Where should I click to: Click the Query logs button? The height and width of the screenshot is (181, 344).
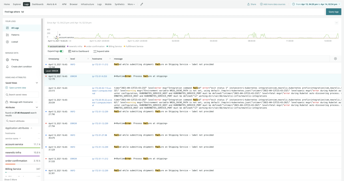click(x=333, y=12)
